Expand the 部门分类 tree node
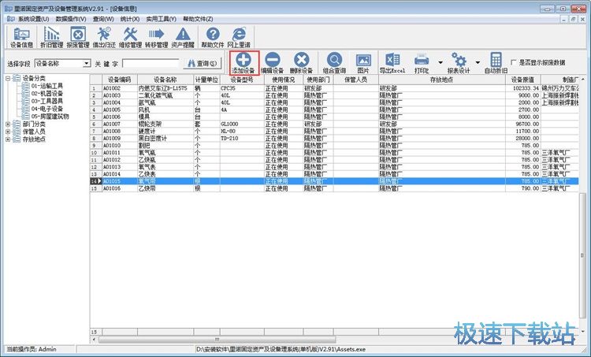Viewport: 591px width, 357px height. point(8,124)
